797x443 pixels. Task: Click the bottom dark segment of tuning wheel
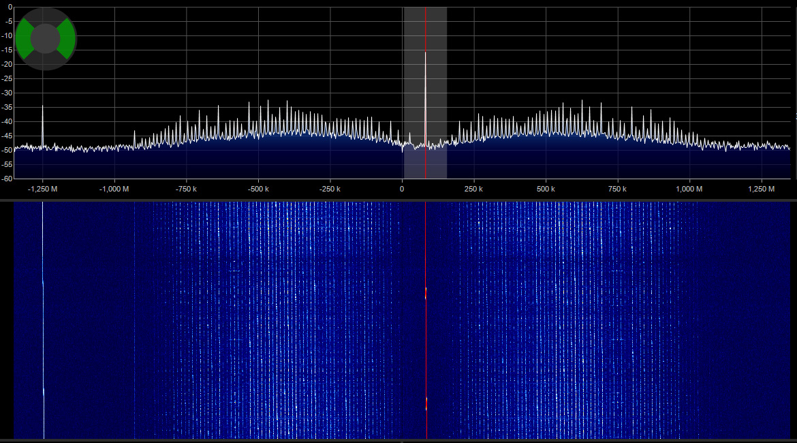[x=45, y=61]
